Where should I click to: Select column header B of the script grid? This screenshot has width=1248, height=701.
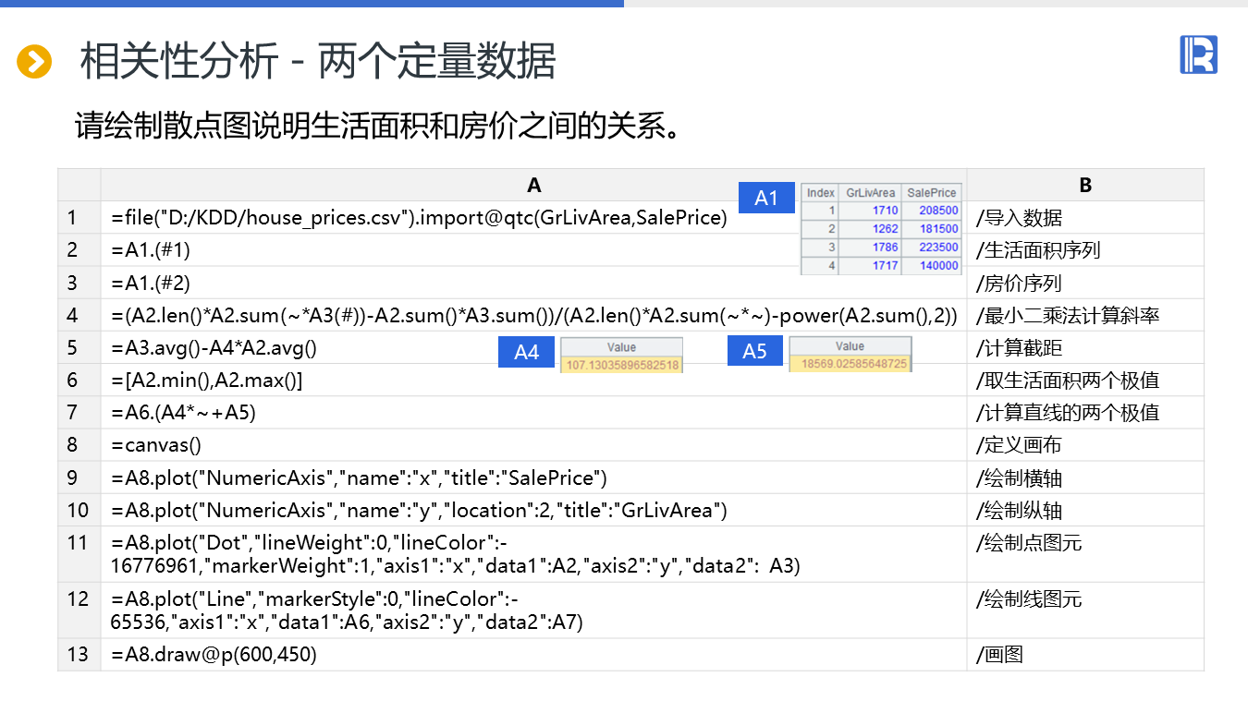pos(1085,185)
